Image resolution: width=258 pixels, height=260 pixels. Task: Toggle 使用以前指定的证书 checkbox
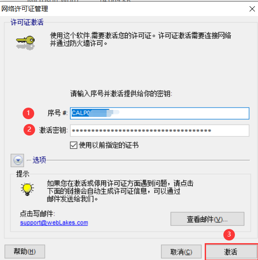(73, 145)
